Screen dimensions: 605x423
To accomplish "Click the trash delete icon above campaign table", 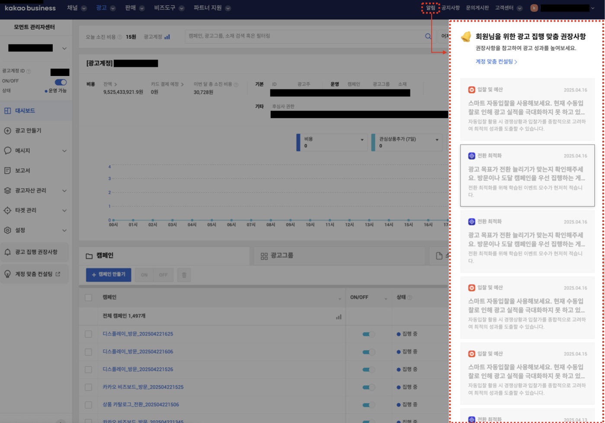I will [184, 275].
